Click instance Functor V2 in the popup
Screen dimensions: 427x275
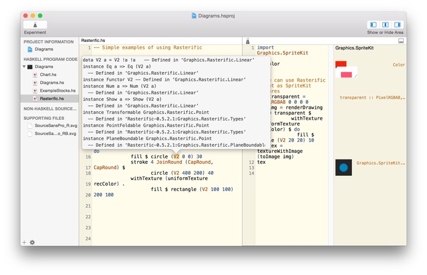pos(164,79)
